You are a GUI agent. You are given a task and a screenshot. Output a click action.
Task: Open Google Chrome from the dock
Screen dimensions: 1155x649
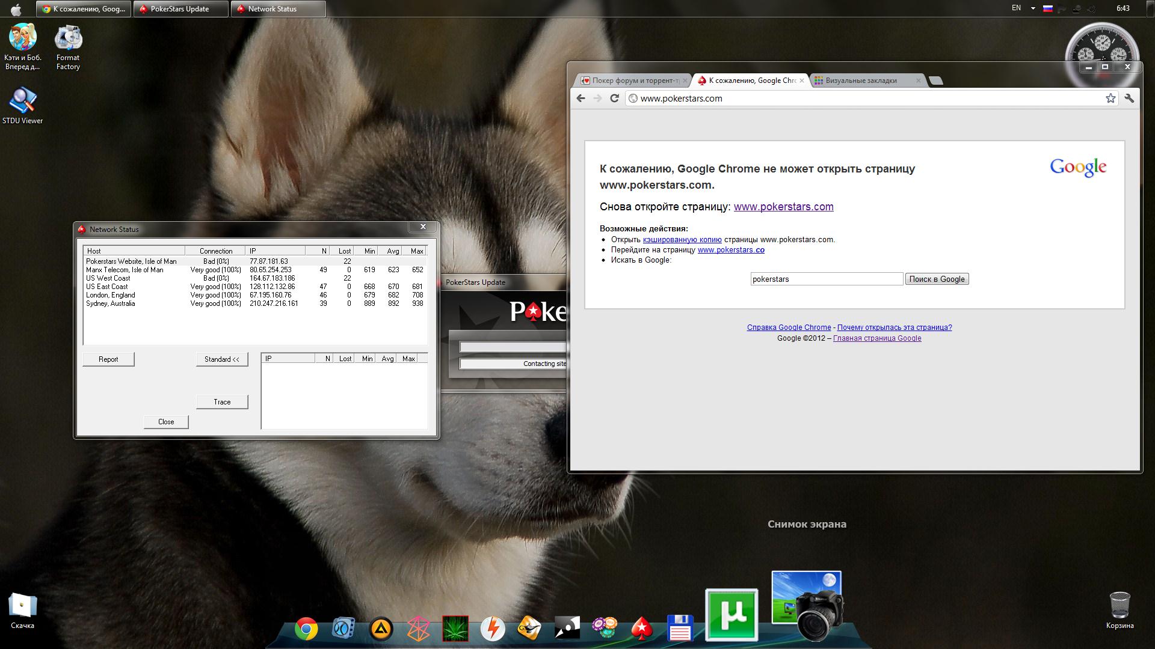click(x=306, y=629)
